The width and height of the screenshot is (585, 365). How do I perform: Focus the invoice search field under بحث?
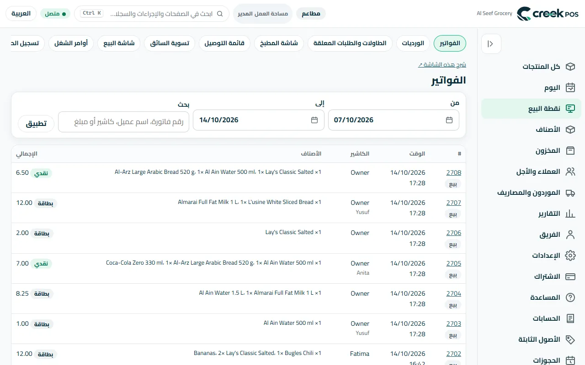(x=123, y=122)
